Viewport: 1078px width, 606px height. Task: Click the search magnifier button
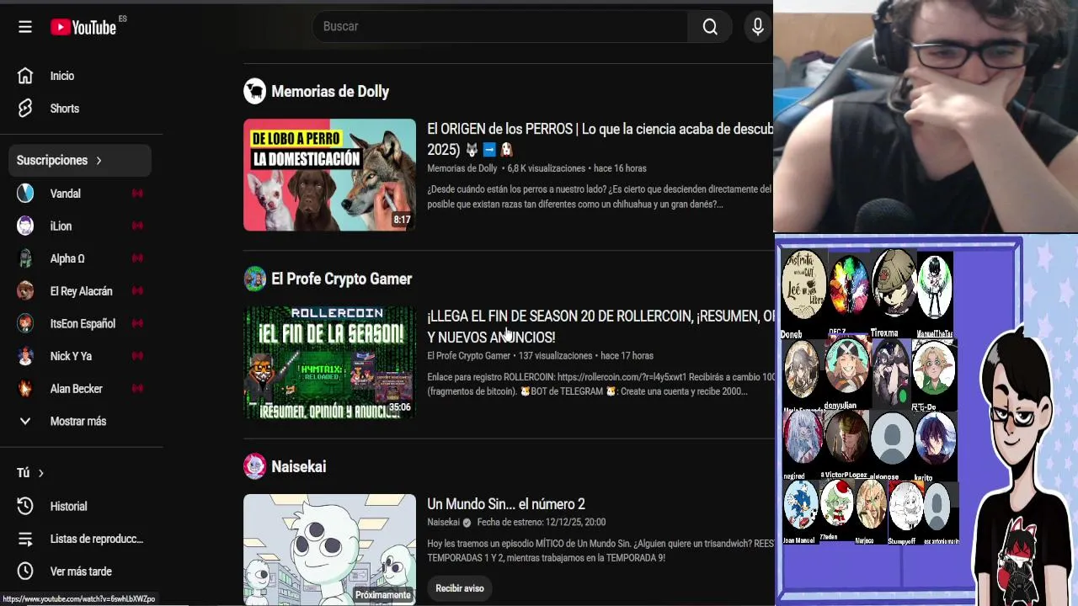pos(710,27)
